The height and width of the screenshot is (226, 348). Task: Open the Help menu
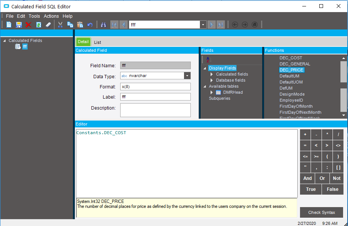coord(68,16)
